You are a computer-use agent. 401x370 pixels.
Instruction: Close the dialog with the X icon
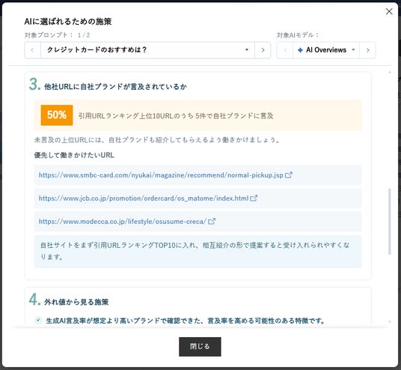coord(389,11)
